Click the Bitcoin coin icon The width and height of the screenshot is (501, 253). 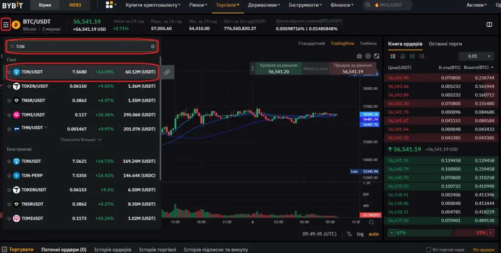coord(16,24)
